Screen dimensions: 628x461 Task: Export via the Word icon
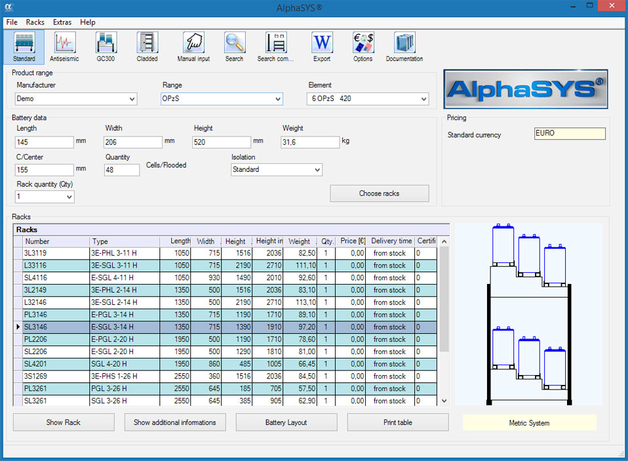pos(322,46)
